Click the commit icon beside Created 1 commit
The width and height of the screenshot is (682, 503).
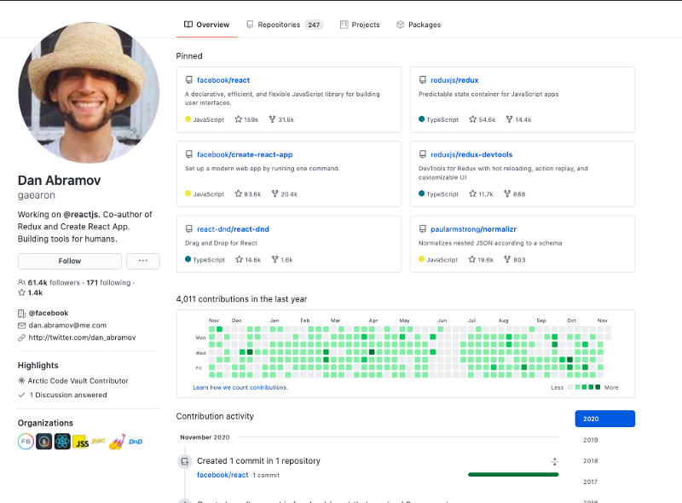tap(185, 461)
